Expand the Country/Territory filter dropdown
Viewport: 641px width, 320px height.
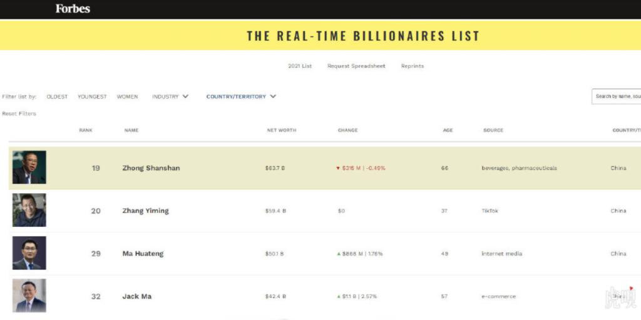[x=241, y=97]
